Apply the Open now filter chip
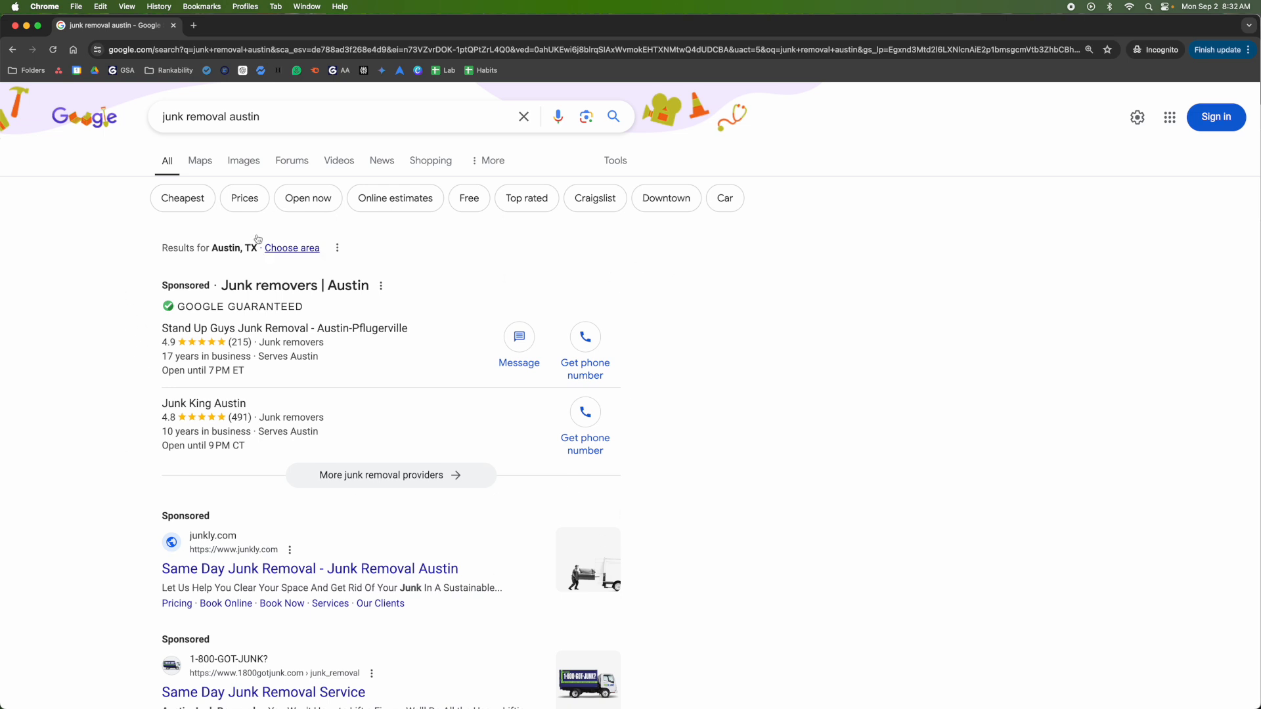The width and height of the screenshot is (1261, 709). pyautogui.click(x=308, y=198)
